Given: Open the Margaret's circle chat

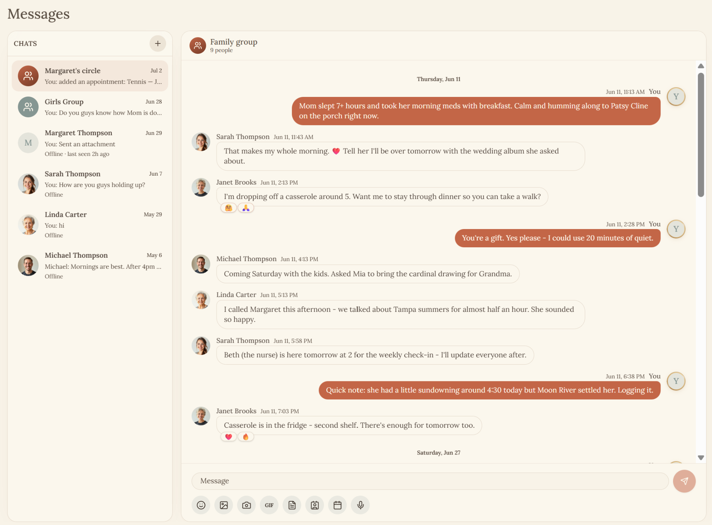Looking at the screenshot, I should click(90, 76).
